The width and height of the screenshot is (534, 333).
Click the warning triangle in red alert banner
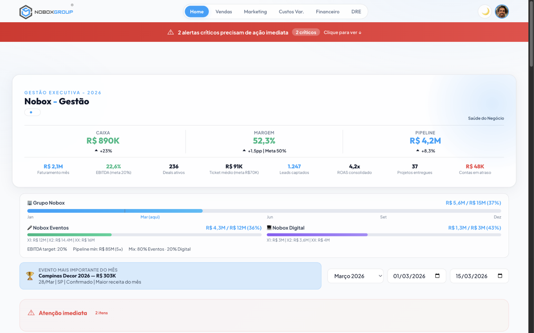coord(170,32)
